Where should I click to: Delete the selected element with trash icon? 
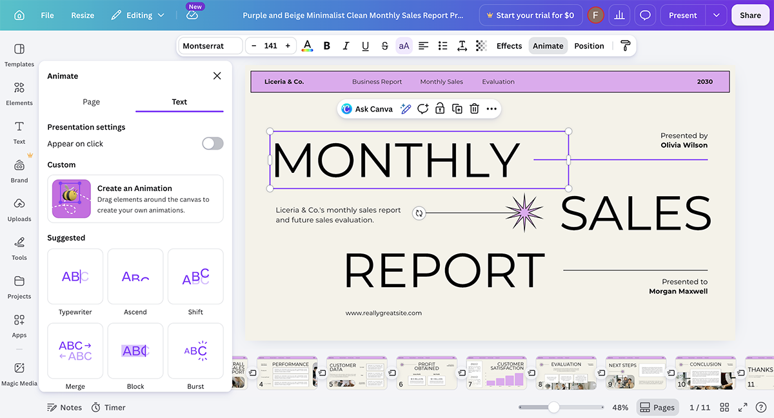click(474, 109)
